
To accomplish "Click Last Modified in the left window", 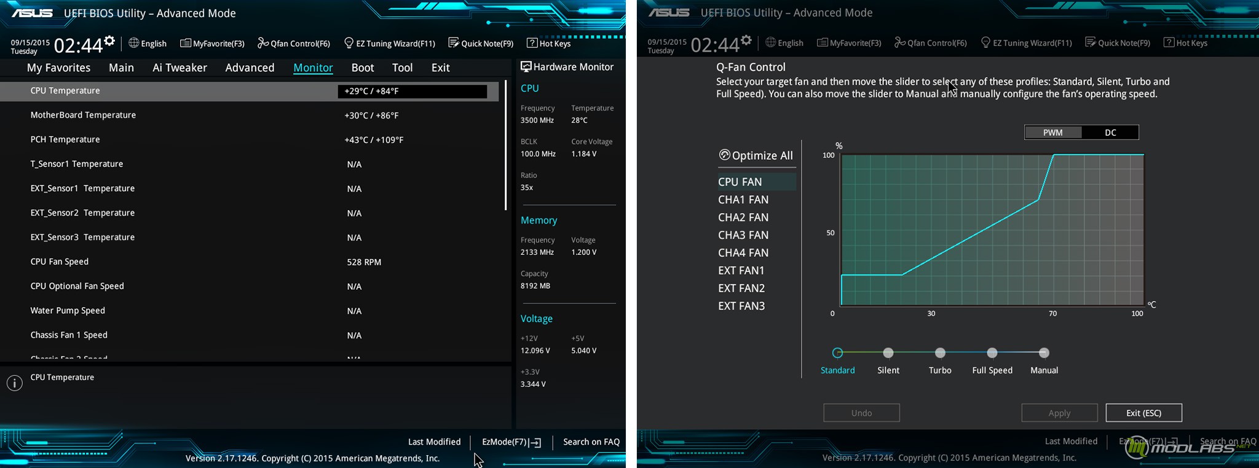I will point(434,442).
